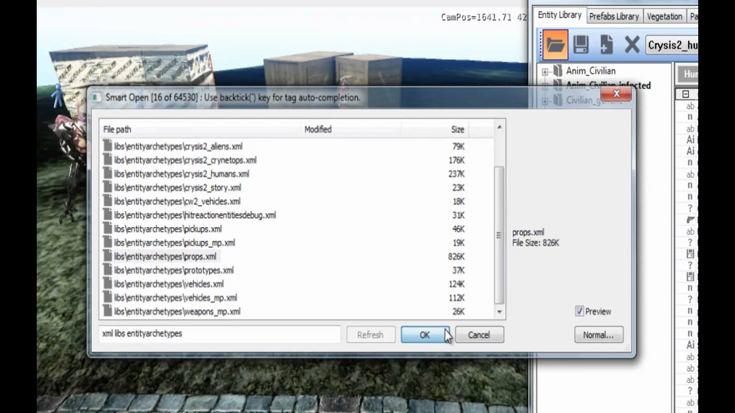Expand the Anim_Civilian tree node
The width and height of the screenshot is (735, 413).
(x=545, y=71)
